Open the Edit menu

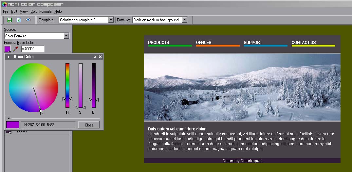pos(14,11)
